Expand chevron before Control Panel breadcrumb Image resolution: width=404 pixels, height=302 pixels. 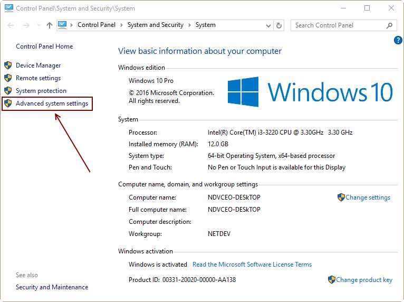(x=71, y=25)
